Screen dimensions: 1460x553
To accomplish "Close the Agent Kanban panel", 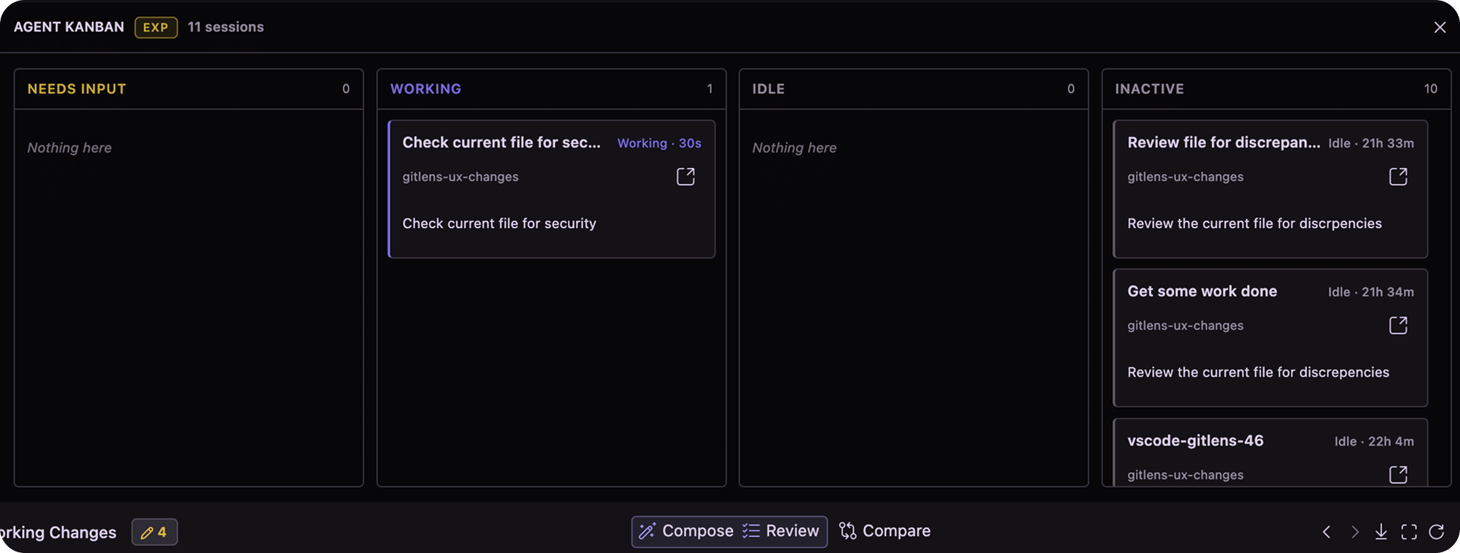I will tap(1440, 27).
